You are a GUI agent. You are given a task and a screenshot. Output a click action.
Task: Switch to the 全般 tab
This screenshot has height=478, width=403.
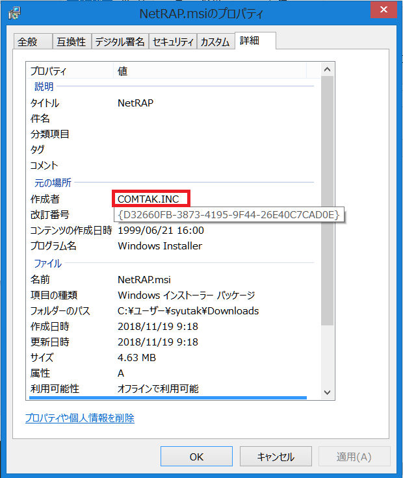pyautogui.click(x=33, y=42)
